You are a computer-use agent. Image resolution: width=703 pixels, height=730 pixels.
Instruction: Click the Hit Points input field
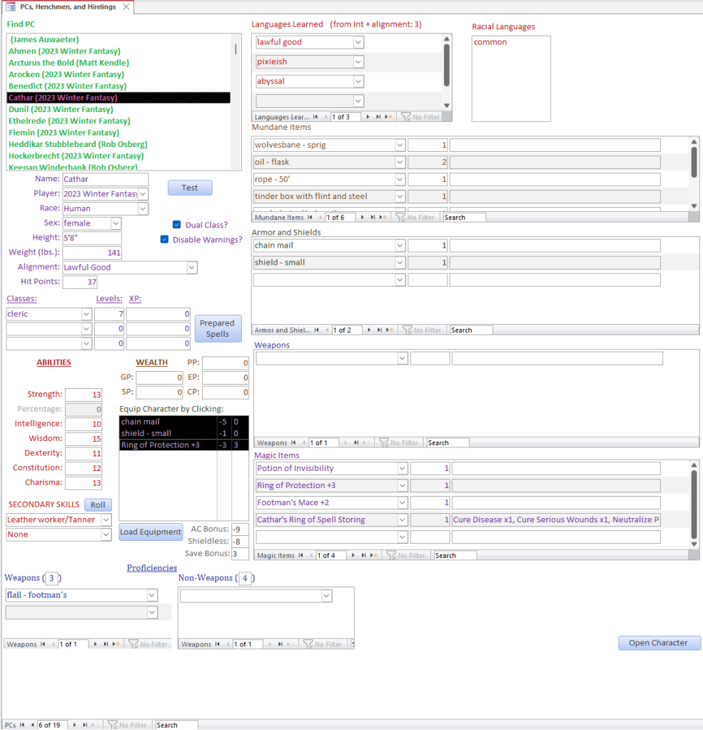pyautogui.click(x=80, y=283)
